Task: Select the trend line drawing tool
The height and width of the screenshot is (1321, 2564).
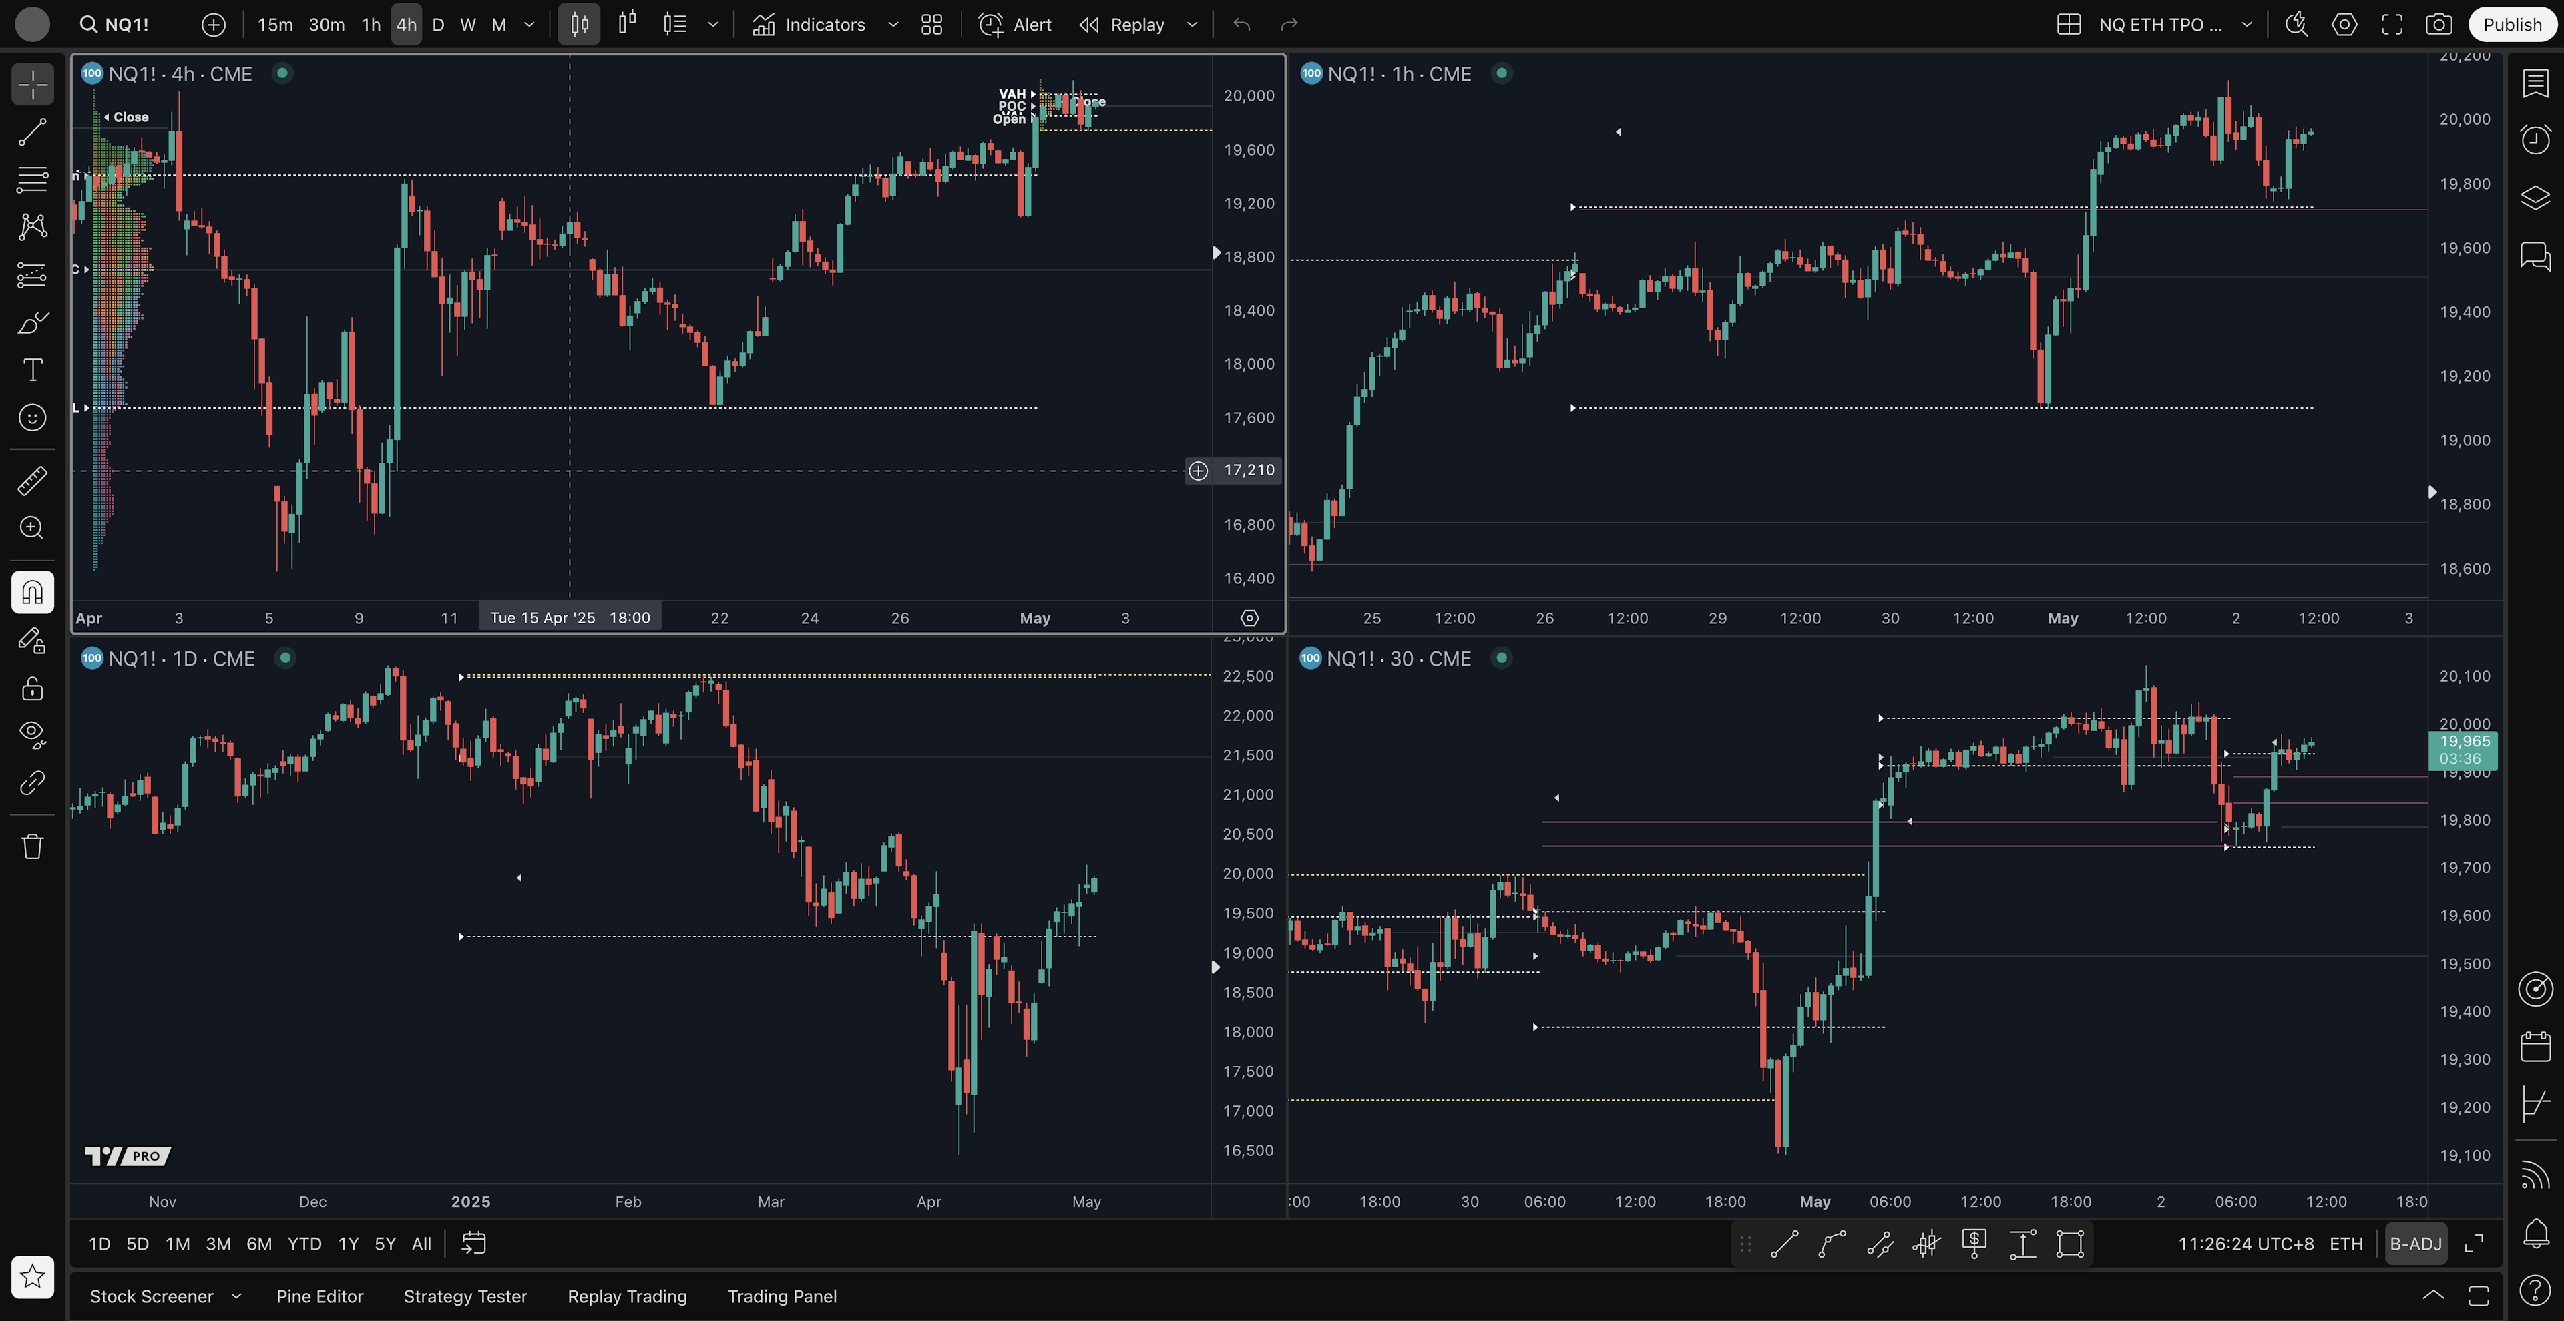Action: [32, 132]
